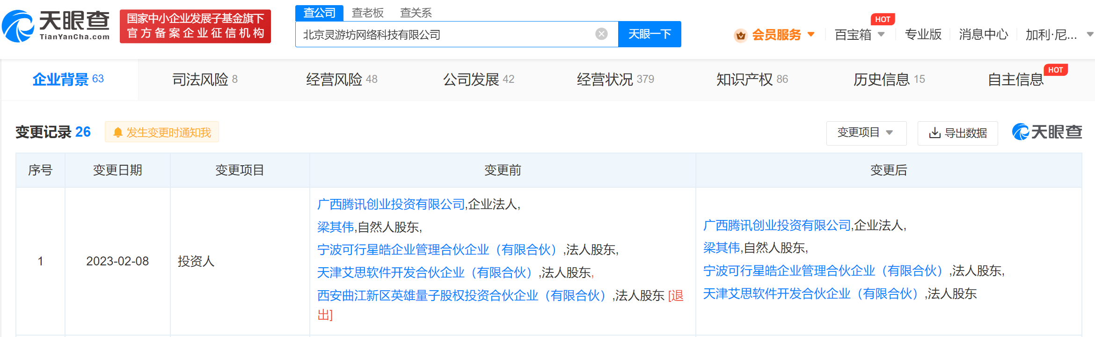The image size is (1095, 337).
Task: Click the 变更日期 column header
Action: (117, 170)
